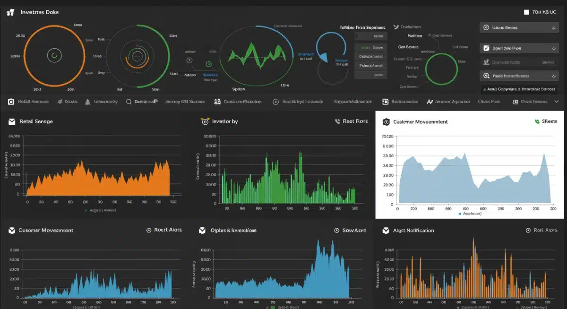Click the orange circular progress ring gauge

(54, 56)
